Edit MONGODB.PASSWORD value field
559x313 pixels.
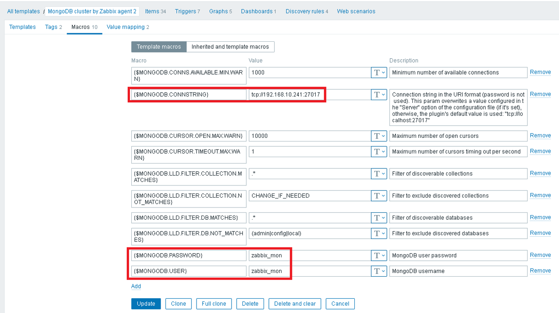[x=310, y=255]
